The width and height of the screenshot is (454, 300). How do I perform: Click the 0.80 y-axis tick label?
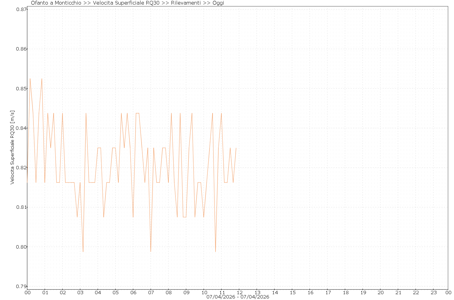tap(21, 247)
